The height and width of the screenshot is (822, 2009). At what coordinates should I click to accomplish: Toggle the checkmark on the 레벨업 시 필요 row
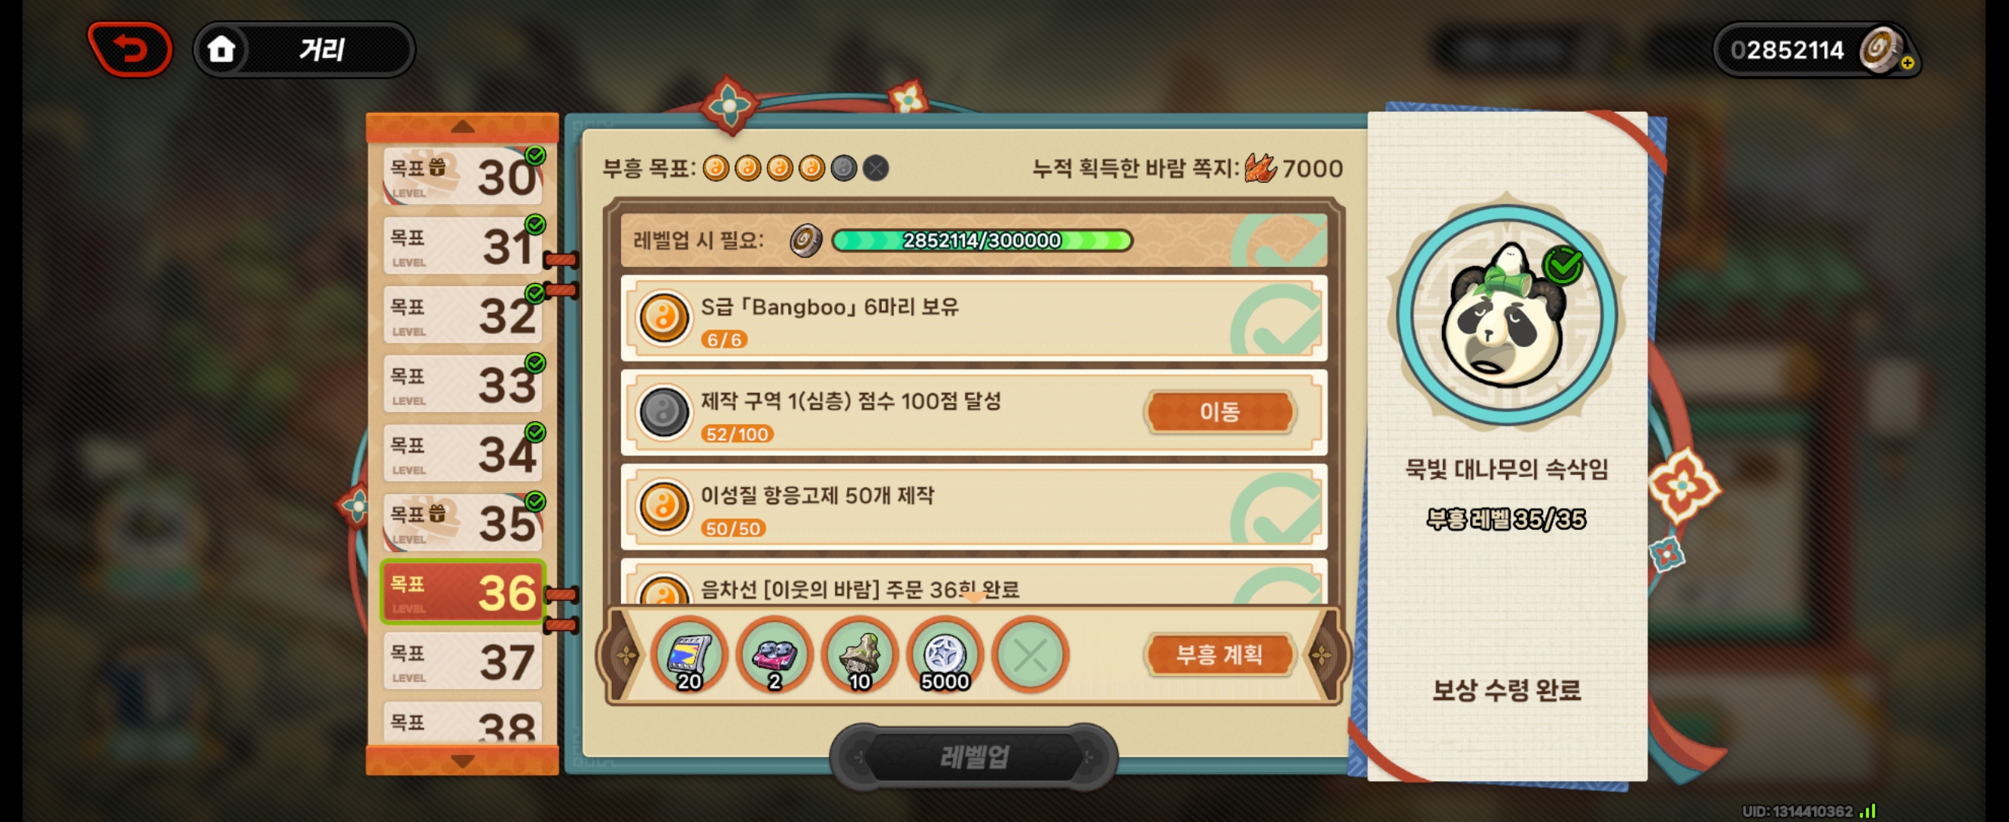click(1279, 241)
